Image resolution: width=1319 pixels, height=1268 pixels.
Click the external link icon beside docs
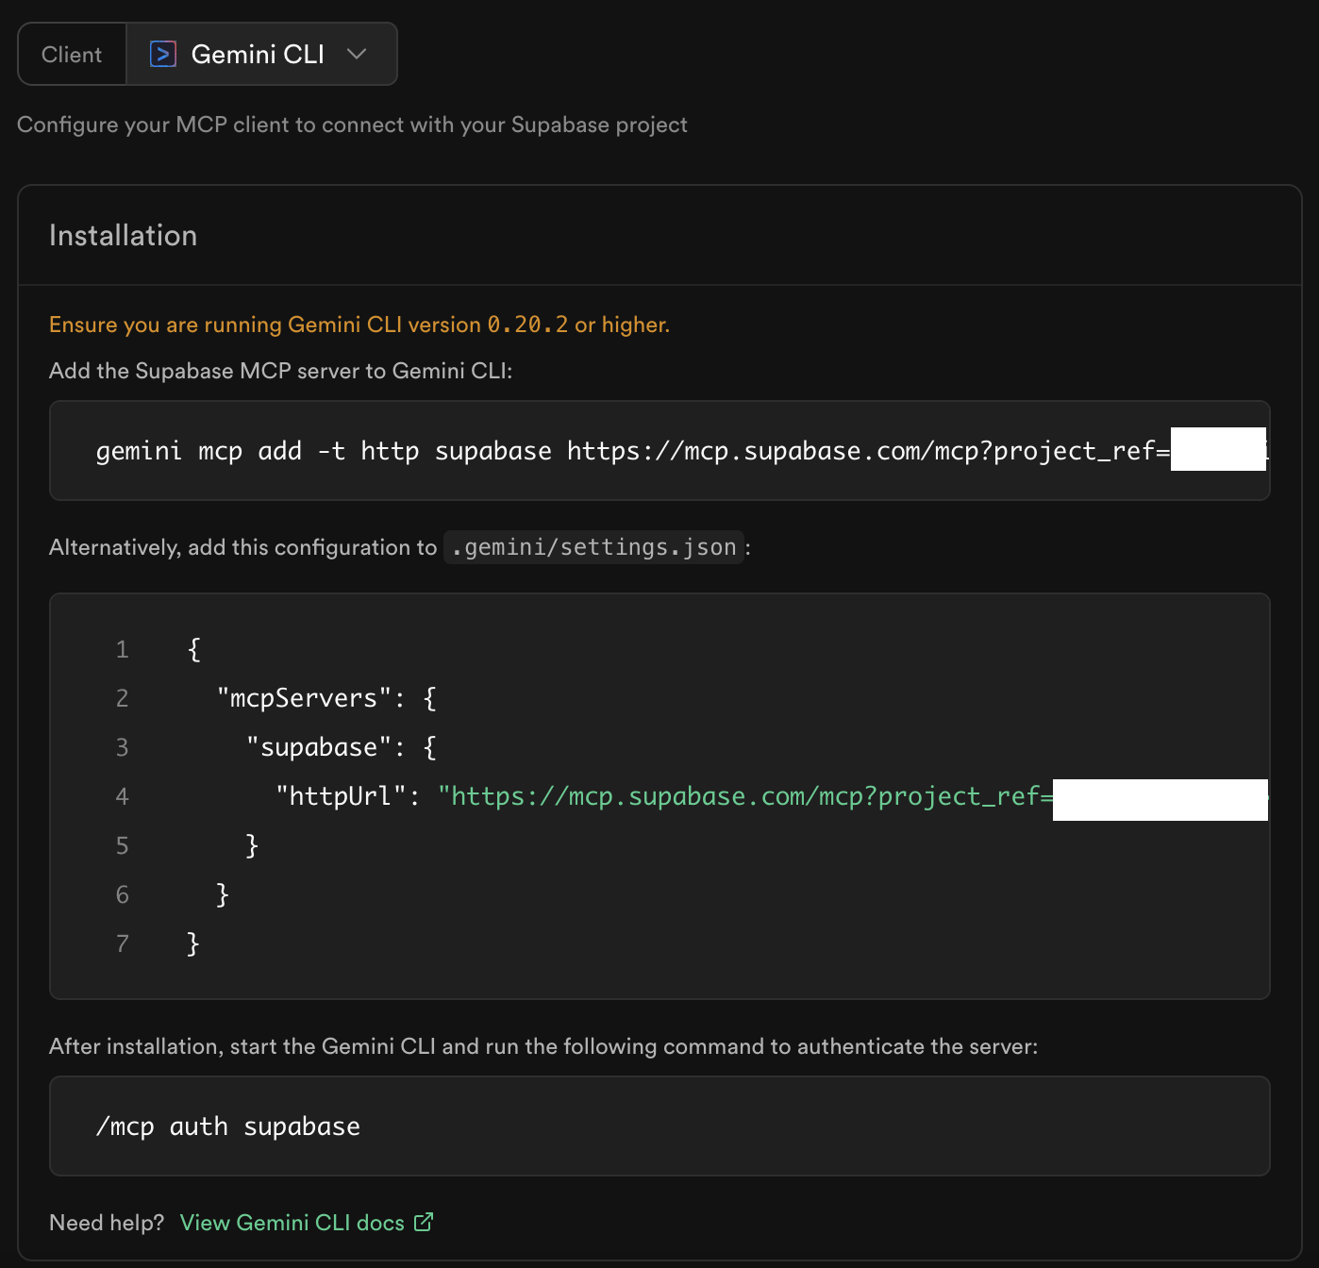[x=424, y=1222]
